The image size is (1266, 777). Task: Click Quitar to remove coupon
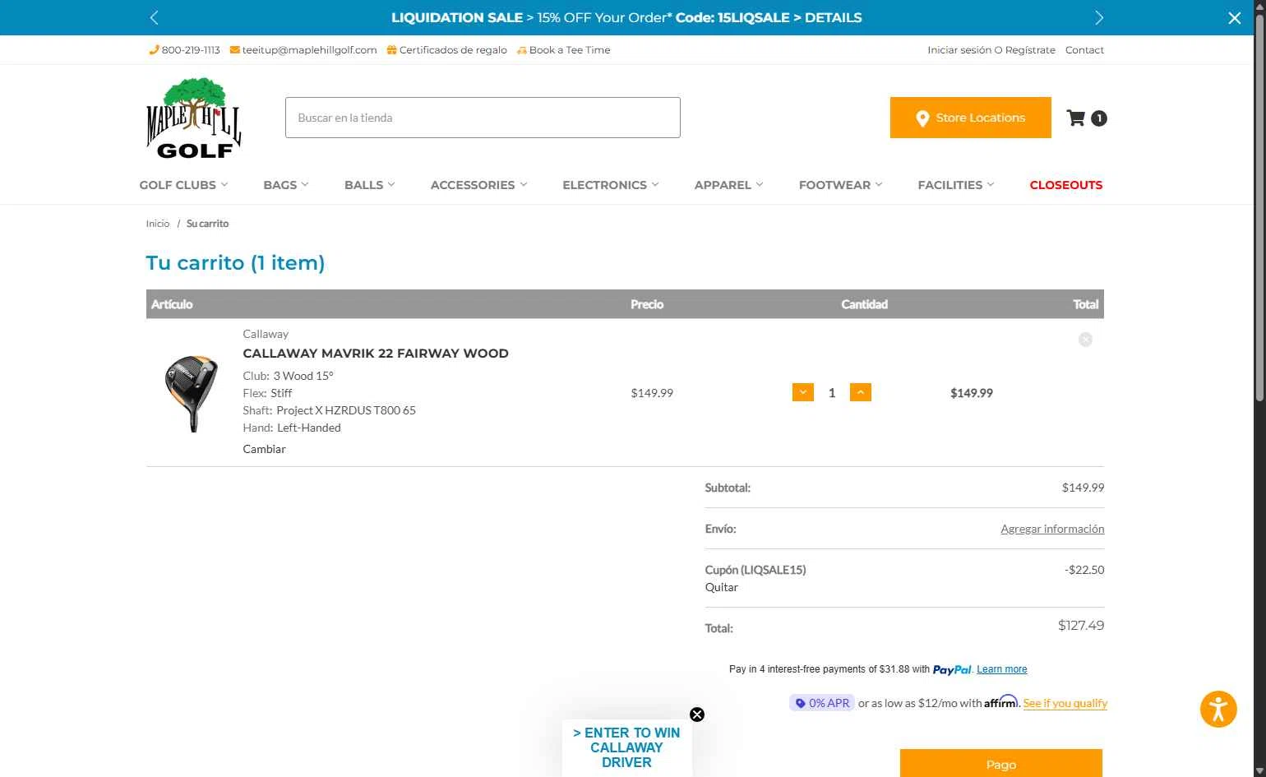721,587
